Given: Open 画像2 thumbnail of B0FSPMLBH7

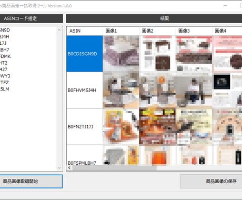Looking at the screenshot, I should click(157, 155).
